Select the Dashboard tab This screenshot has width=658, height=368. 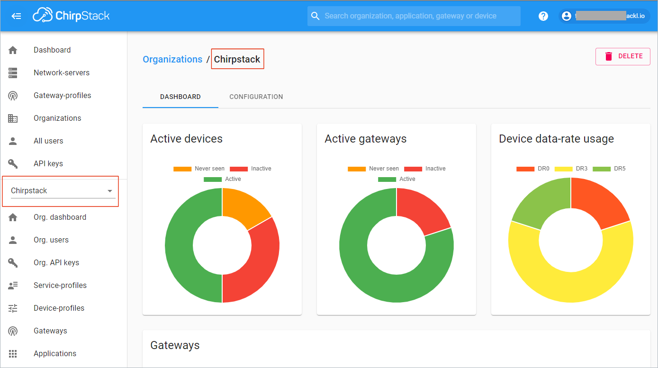click(180, 97)
